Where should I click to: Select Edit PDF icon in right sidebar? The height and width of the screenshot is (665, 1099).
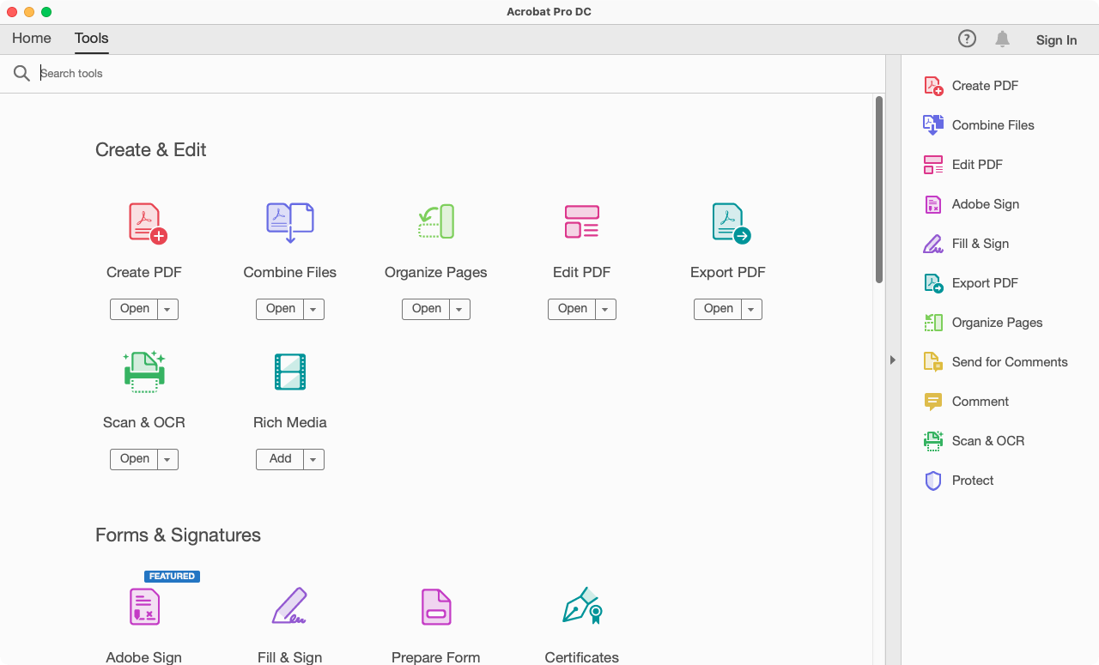point(933,165)
